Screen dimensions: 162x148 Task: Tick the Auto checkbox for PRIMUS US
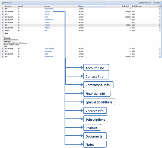pos(159,51)
